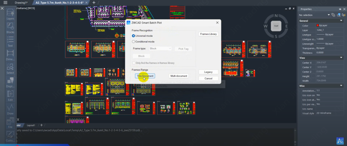The image size is (347, 146).
Task: Click the N compass direction on view cube
Action: (x=276, y=16)
